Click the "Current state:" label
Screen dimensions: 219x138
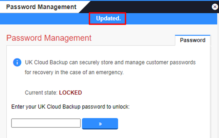(x=41, y=93)
